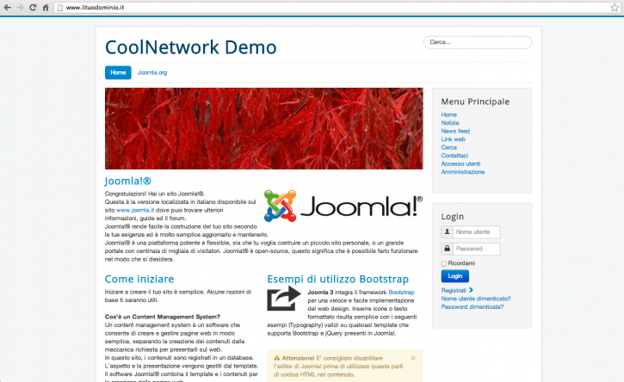The width and height of the screenshot is (624, 382).
Task: Dismiss the Attenzione alert box
Action: tap(413, 358)
